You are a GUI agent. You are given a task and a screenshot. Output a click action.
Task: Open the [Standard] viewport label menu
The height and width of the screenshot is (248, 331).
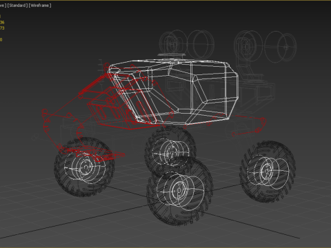(x=17, y=6)
